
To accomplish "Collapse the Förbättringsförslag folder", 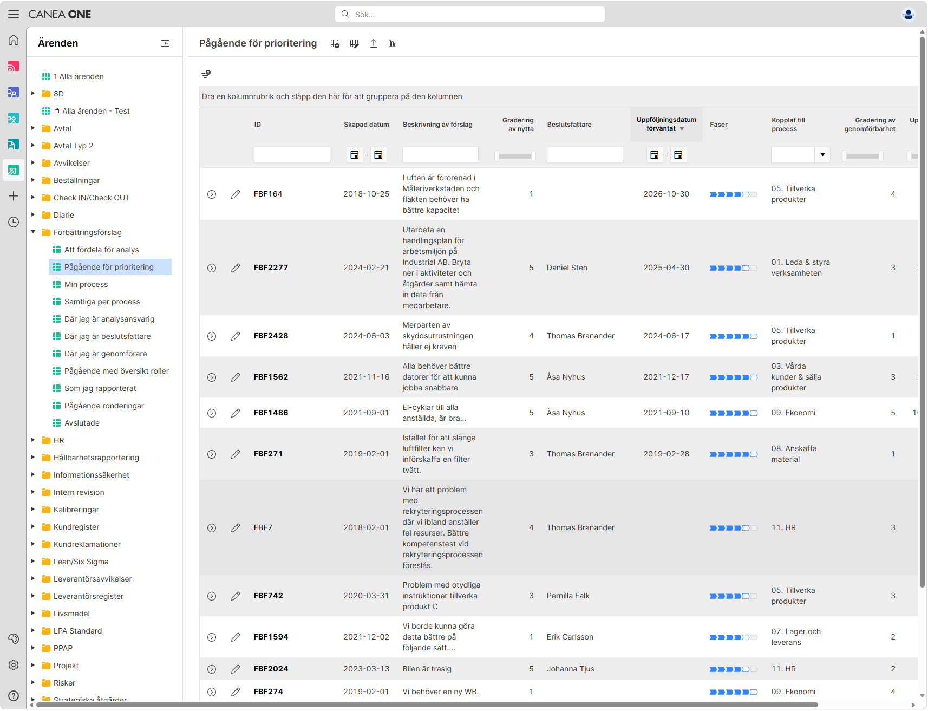I will [x=33, y=232].
